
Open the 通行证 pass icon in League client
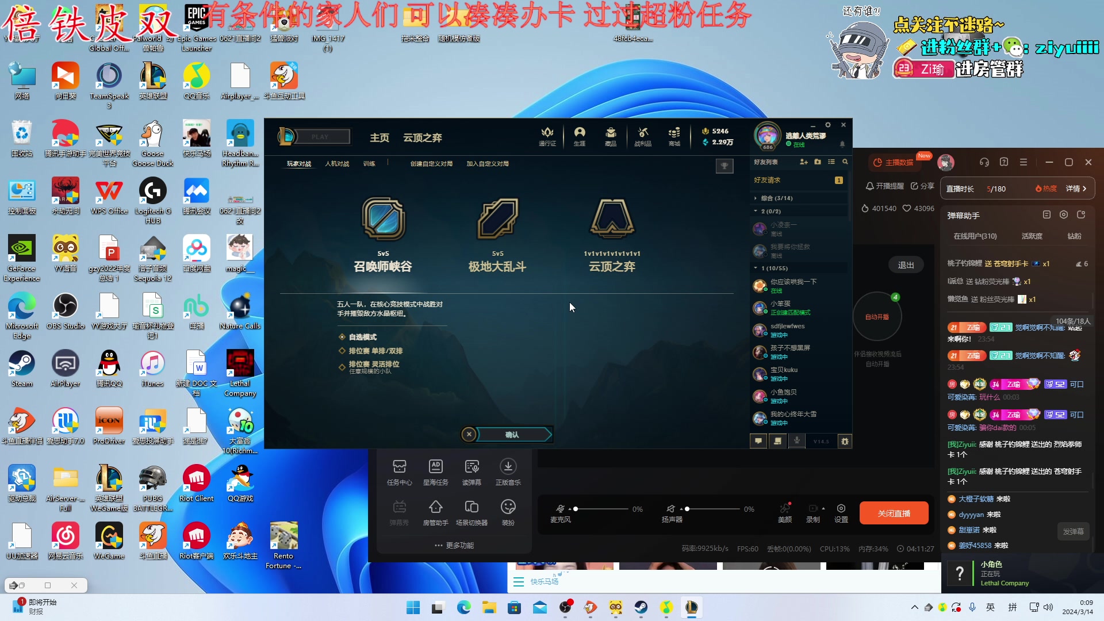click(547, 137)
